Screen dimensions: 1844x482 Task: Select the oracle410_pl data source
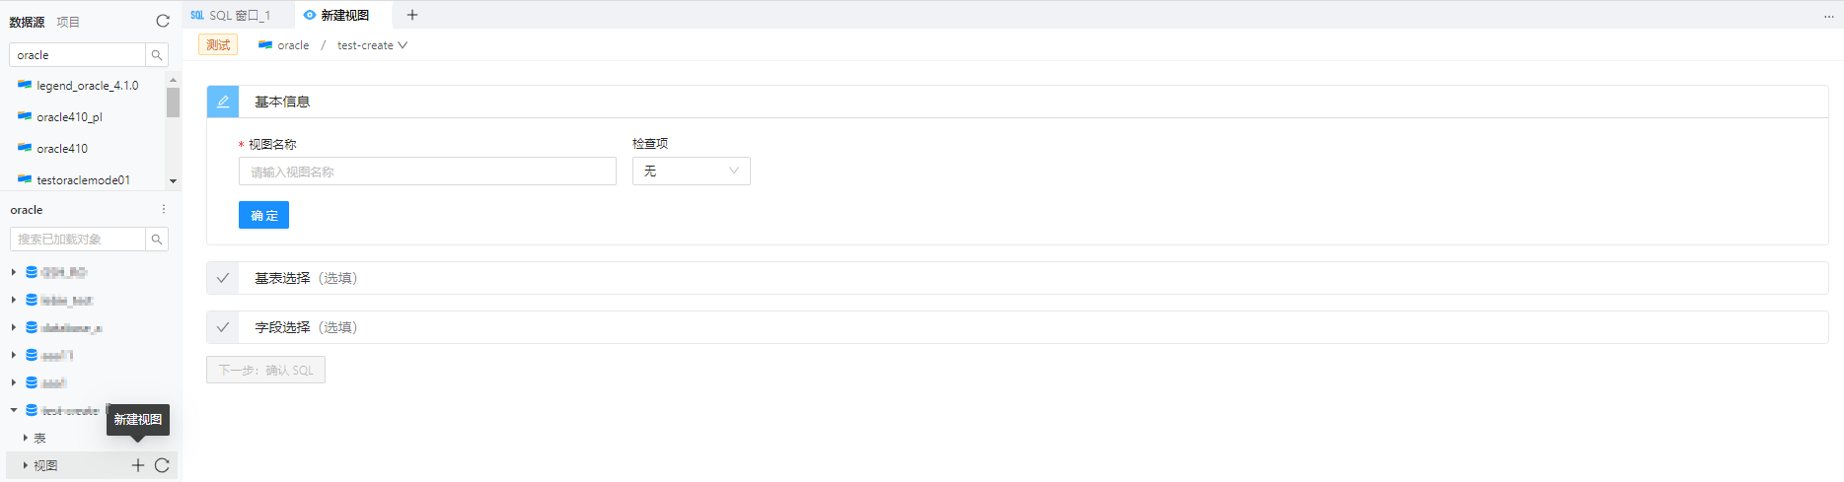coord(69,117)
